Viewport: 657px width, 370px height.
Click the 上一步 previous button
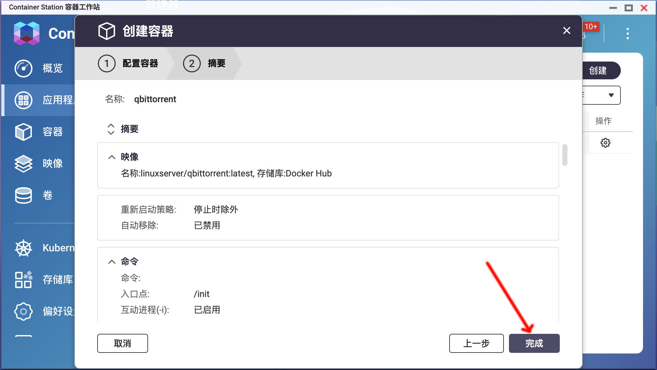click(x=476, y=343)
